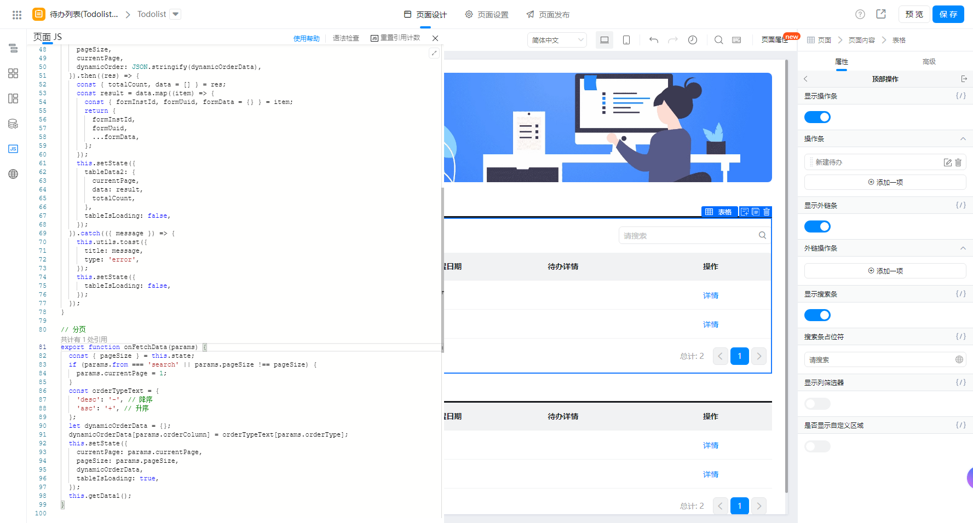The height and width of the screenshot is (523, 973).
Task: Collapse the 操作条 section
Action: click(963, 139)
